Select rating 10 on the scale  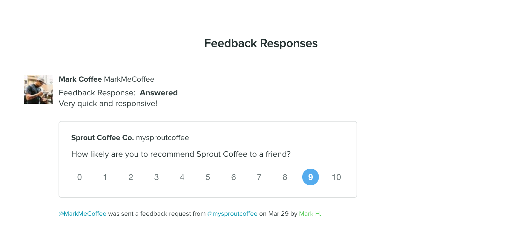click(336, 177)
